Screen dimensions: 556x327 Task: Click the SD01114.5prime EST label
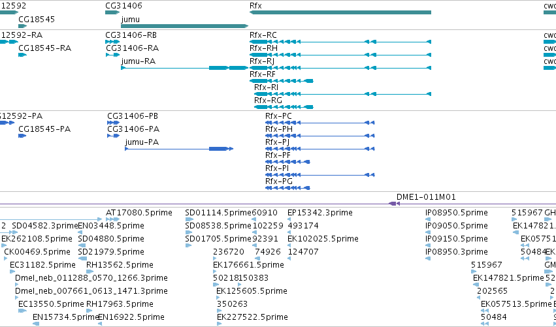pyautogui.click(x=218, y=213)
